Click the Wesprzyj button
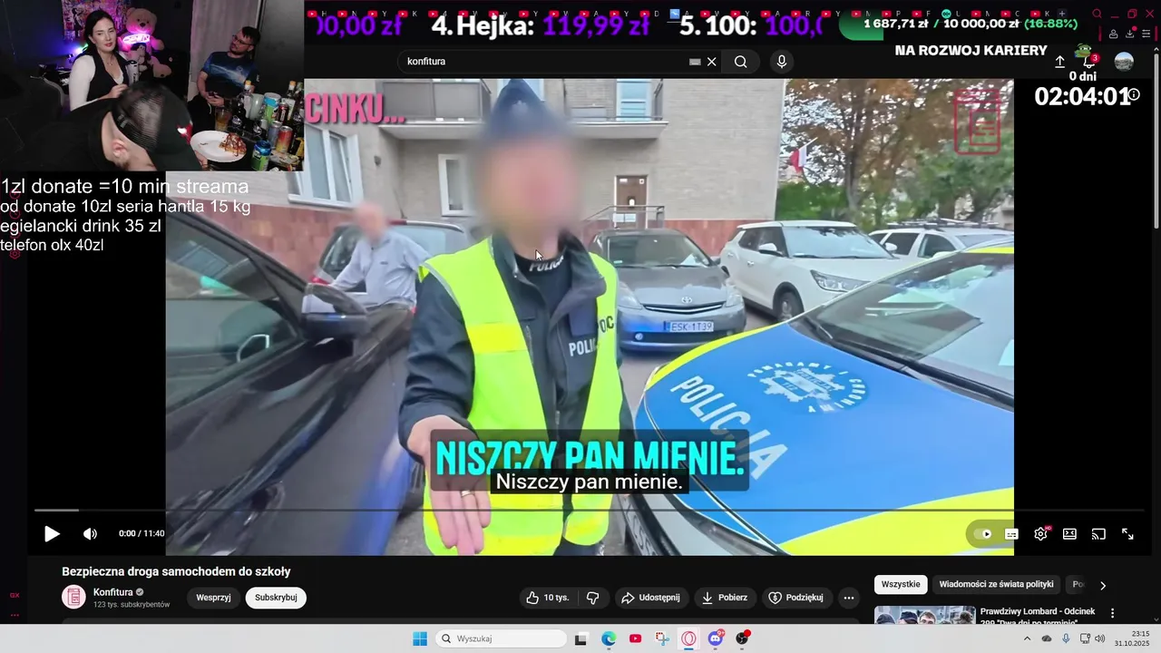 click(213, 598)
